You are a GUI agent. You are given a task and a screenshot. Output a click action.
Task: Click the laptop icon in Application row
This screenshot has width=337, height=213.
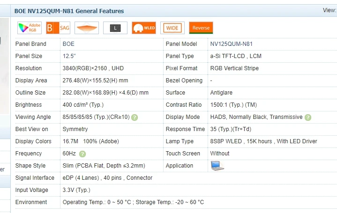[x=217, y=165]
